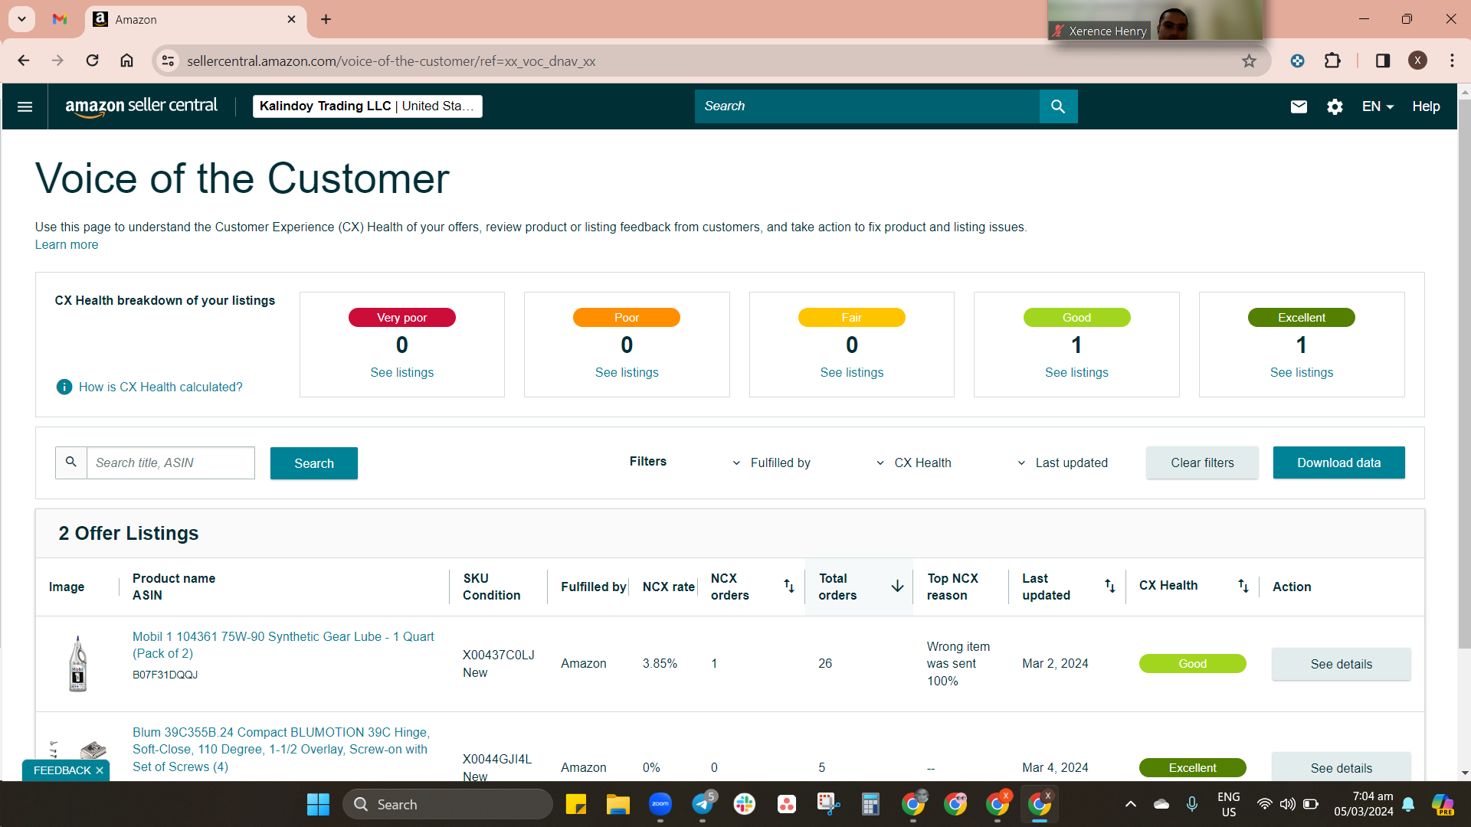The image size is (1471, 827).
Task: Open Zoom from the taskbar
Action: 660,804
